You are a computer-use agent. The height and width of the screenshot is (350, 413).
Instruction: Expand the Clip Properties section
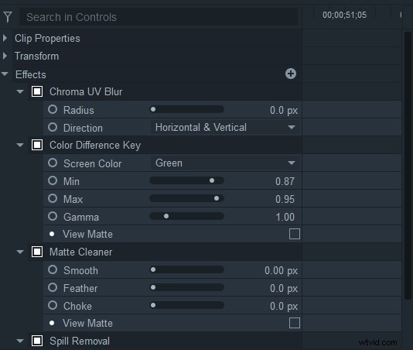pos(5,38)
